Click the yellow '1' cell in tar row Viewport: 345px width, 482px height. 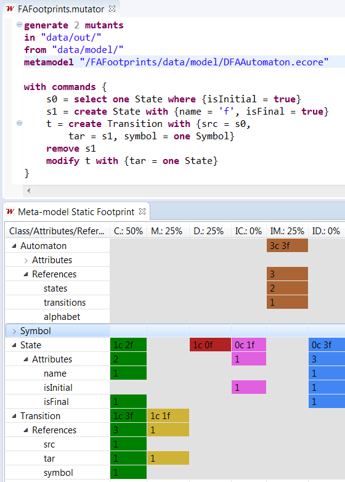tap(168, 459)
